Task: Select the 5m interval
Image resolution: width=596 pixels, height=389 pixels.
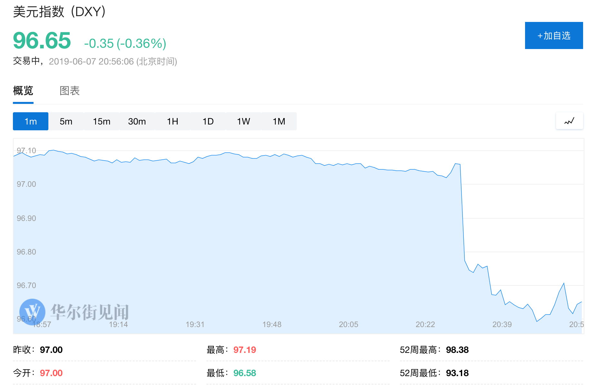Action: pos(66,121)
